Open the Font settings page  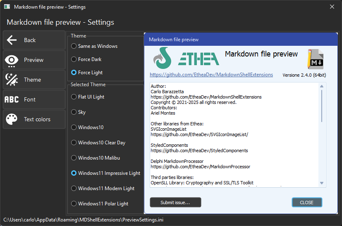34,99
